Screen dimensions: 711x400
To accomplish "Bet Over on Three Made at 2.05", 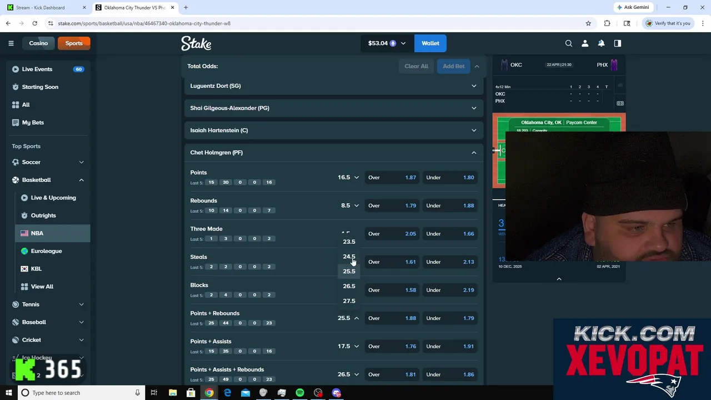I will click(392, 234).
